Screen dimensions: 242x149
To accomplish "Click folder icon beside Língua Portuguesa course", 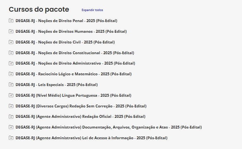I will 11,95.
